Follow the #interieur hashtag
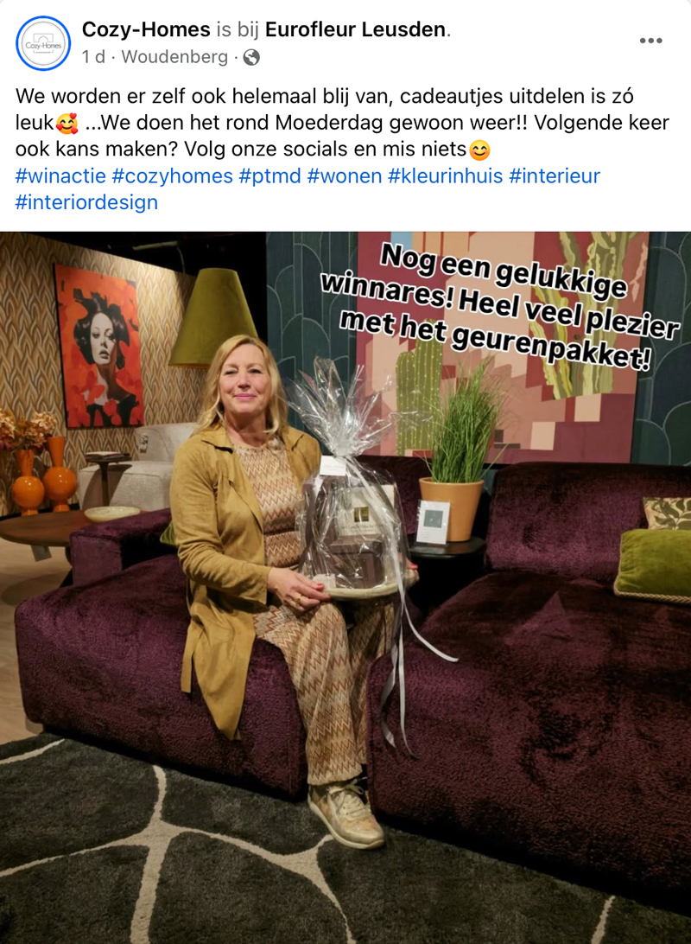 [x=555, y=175]
